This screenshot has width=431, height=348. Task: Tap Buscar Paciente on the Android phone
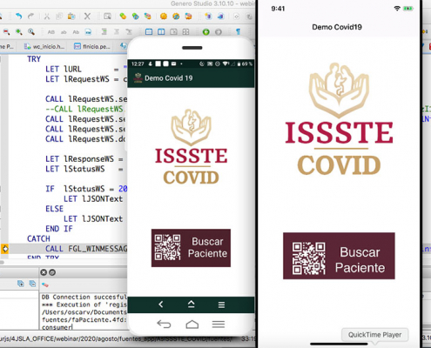coord(191,248)
